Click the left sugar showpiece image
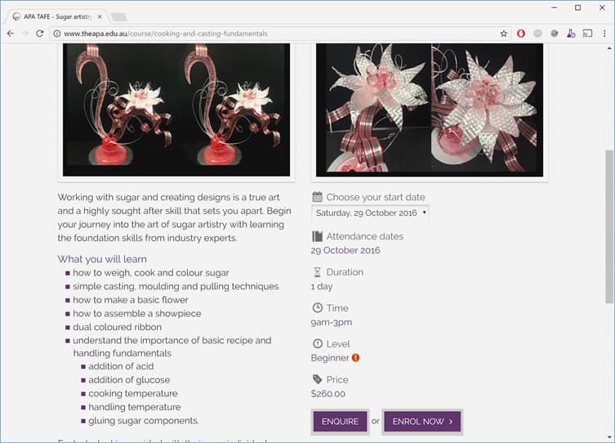The image size is (615, 443). [176, 109]
